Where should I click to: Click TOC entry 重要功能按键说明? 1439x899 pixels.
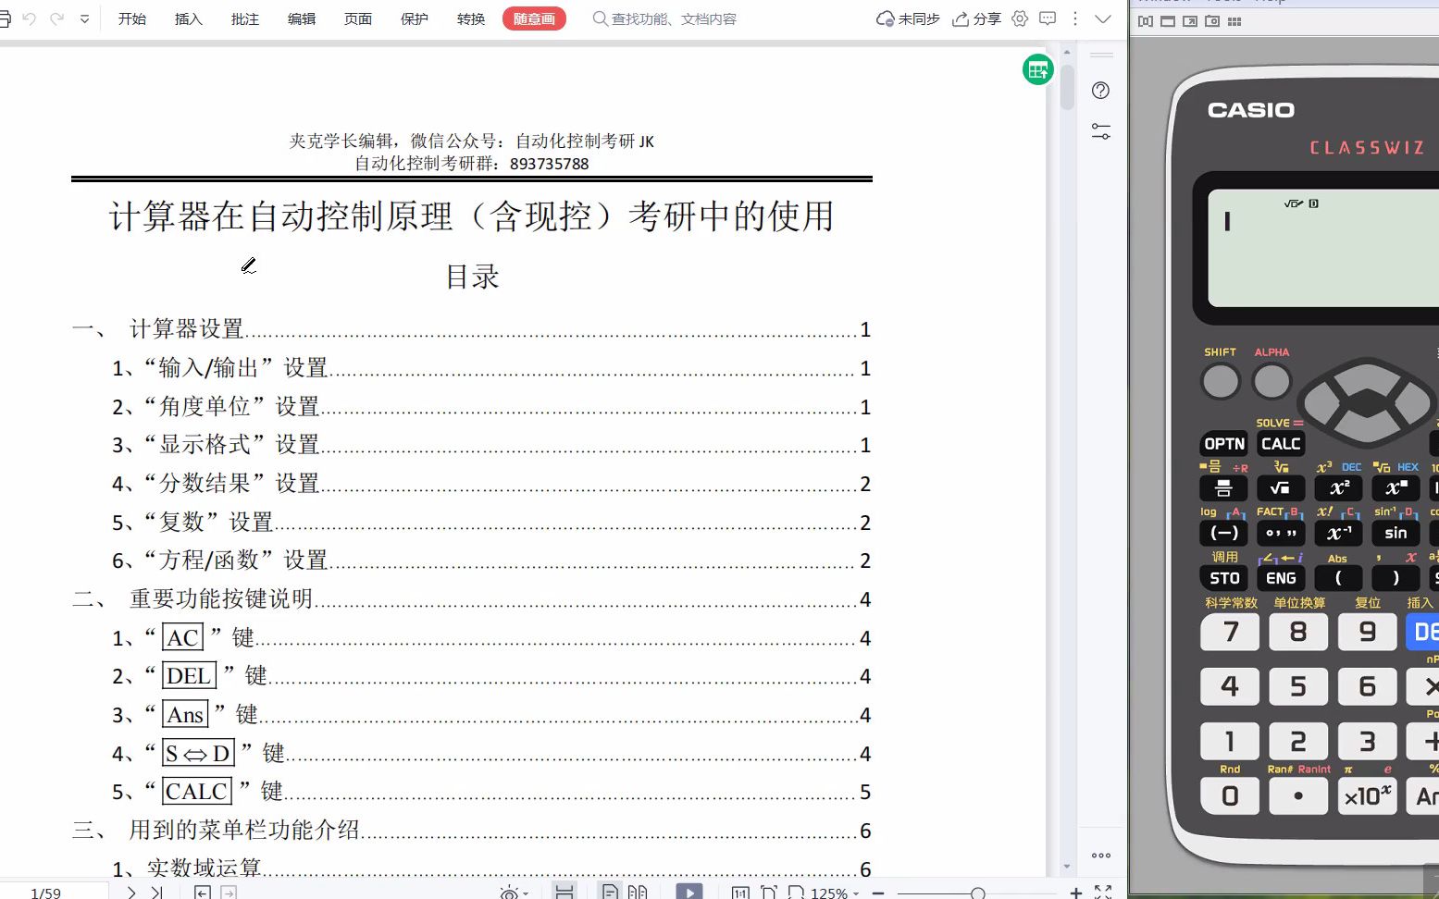click(221, 599)
